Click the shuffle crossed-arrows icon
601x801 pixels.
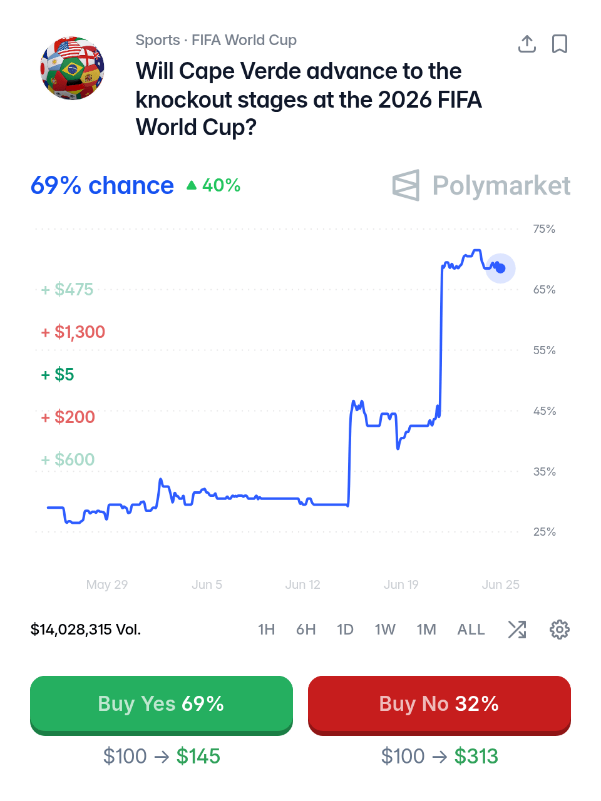click(517, 630)
